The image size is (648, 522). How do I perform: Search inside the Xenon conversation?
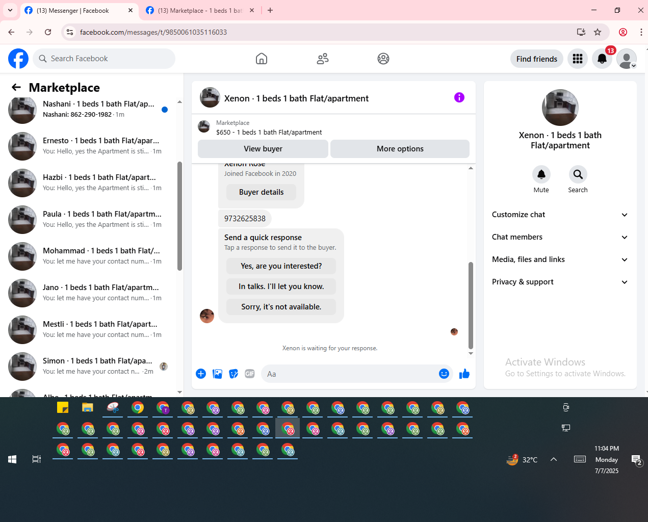pyautogui.click(x=578, y=175)
